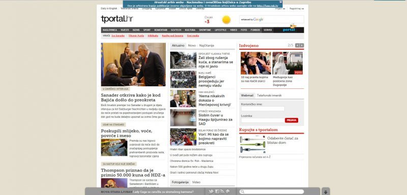The height and width of the screenshot is (195, 407).
Task: Open the KULTURA menu item
Action: (x=190, y=30)
